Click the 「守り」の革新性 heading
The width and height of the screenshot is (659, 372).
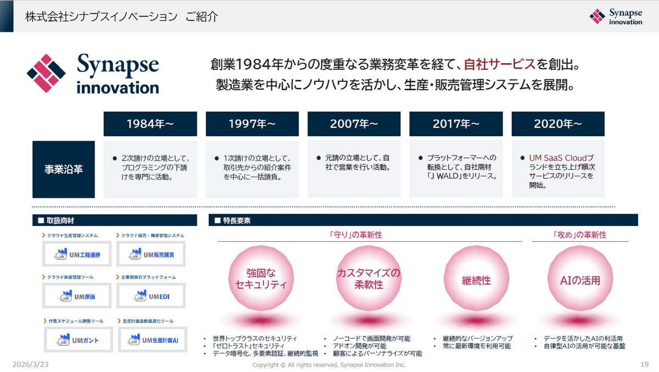point(356,235)
